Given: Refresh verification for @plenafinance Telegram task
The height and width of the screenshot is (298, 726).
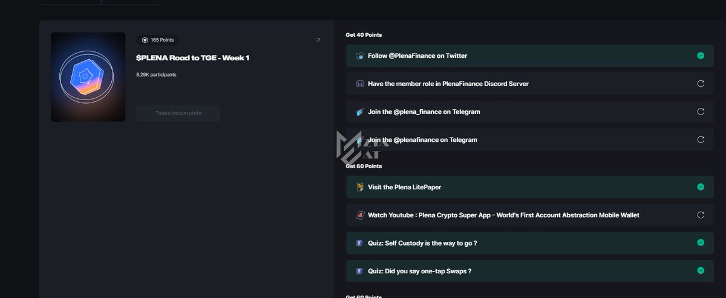Looking at the screenshot, I should [701, 139].
